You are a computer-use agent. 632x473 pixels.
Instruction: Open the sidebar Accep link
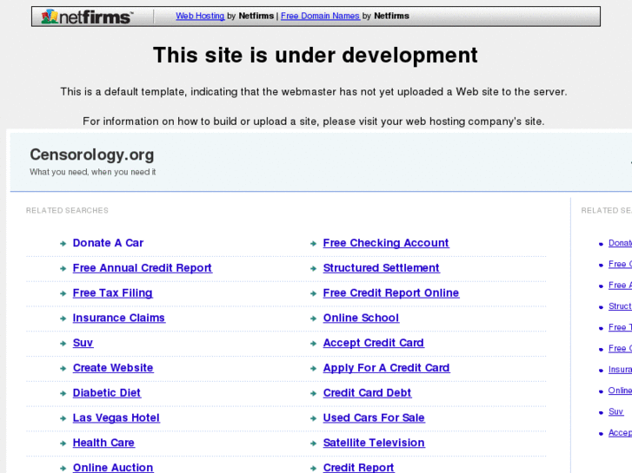[620, 433]
